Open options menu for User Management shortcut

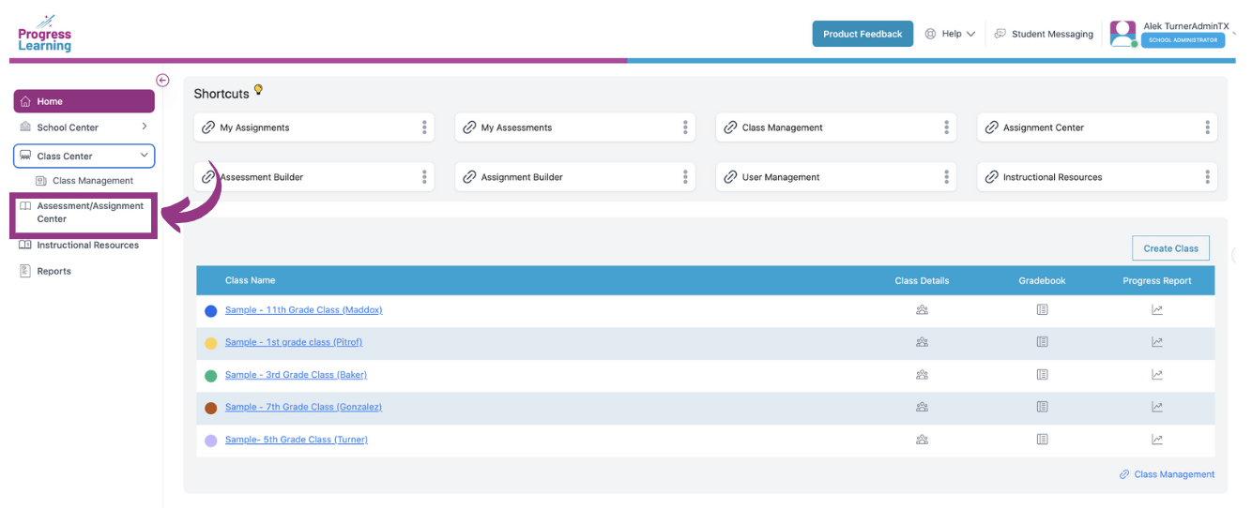(x=946, y=176)
